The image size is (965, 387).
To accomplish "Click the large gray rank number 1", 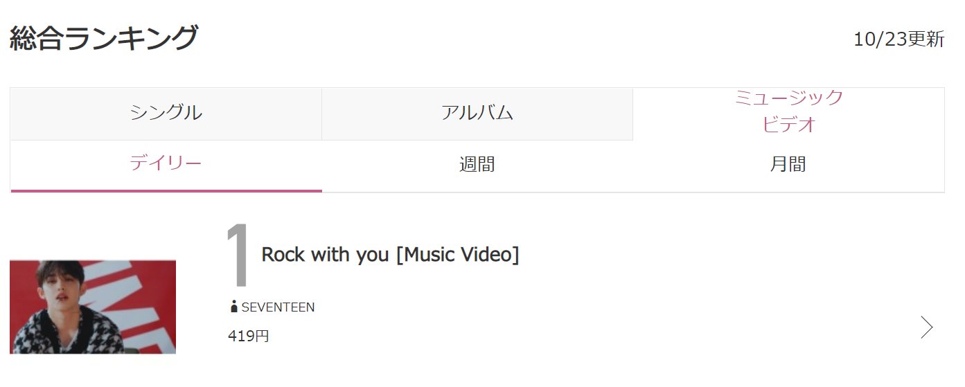I will coord(239,257).
